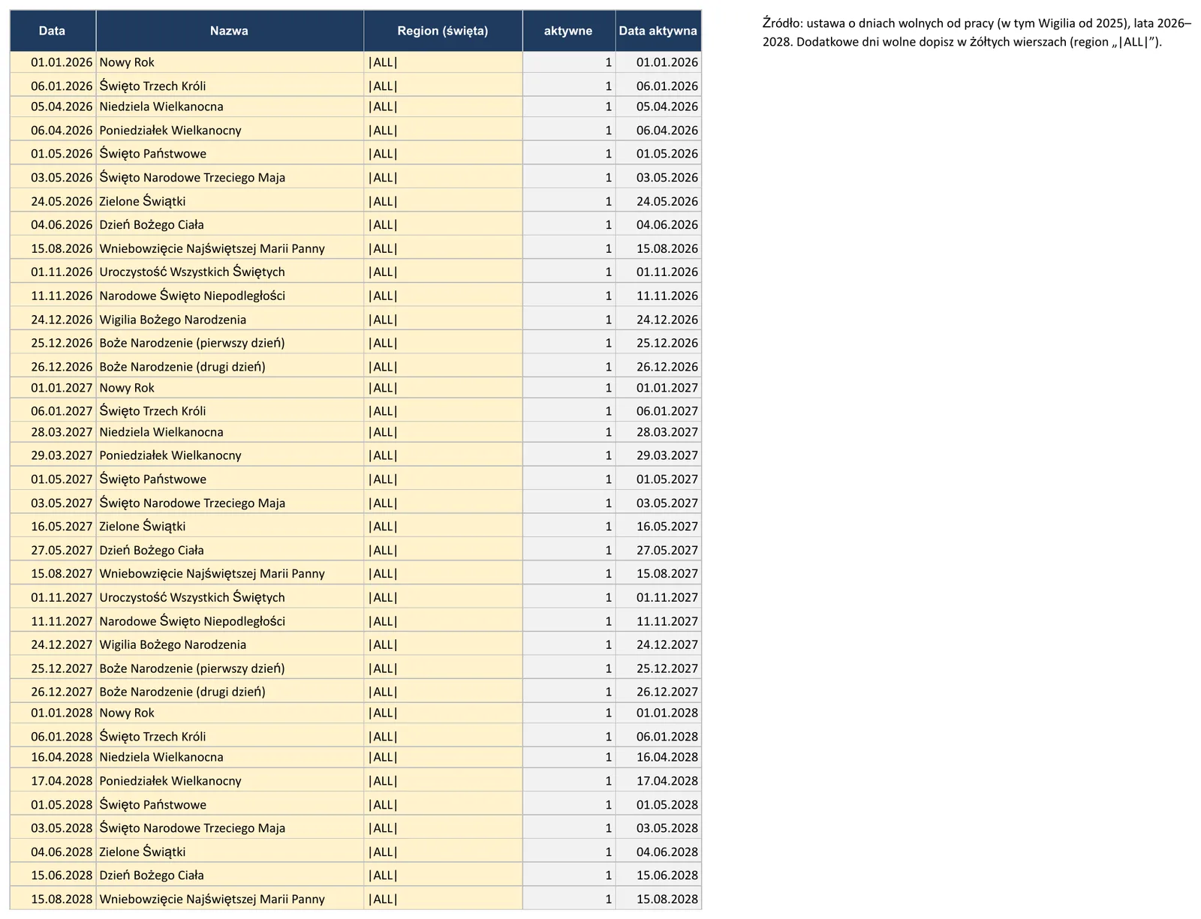This screenshot has height=919, width=1201.
Task: Select Data cell 15.08.2027
Action: pos(53,573)
